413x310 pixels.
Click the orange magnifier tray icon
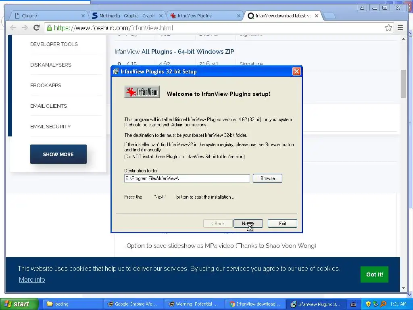tap(383, 304)
